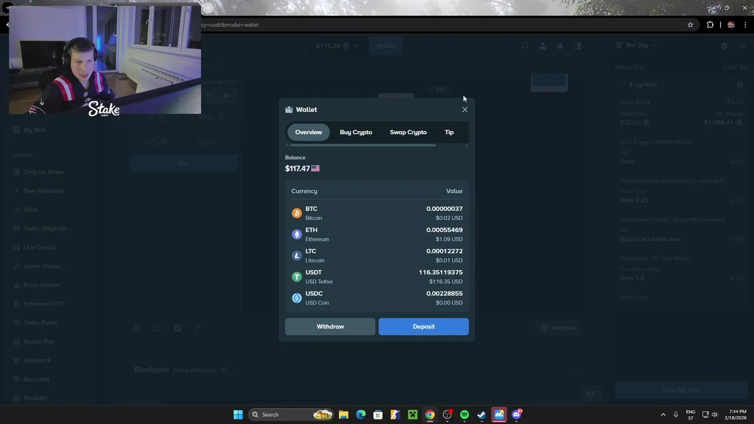Viewport: 754px width, 424px height.
Task: Bookmark this page with the star icon
Action: (690, 25)
